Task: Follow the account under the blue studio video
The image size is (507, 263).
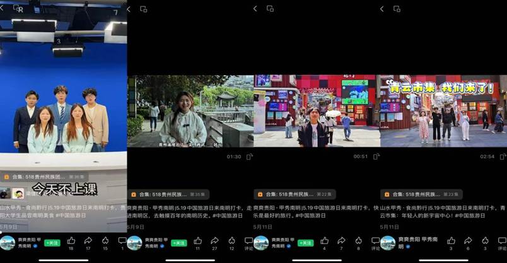Action: point(52,243)
